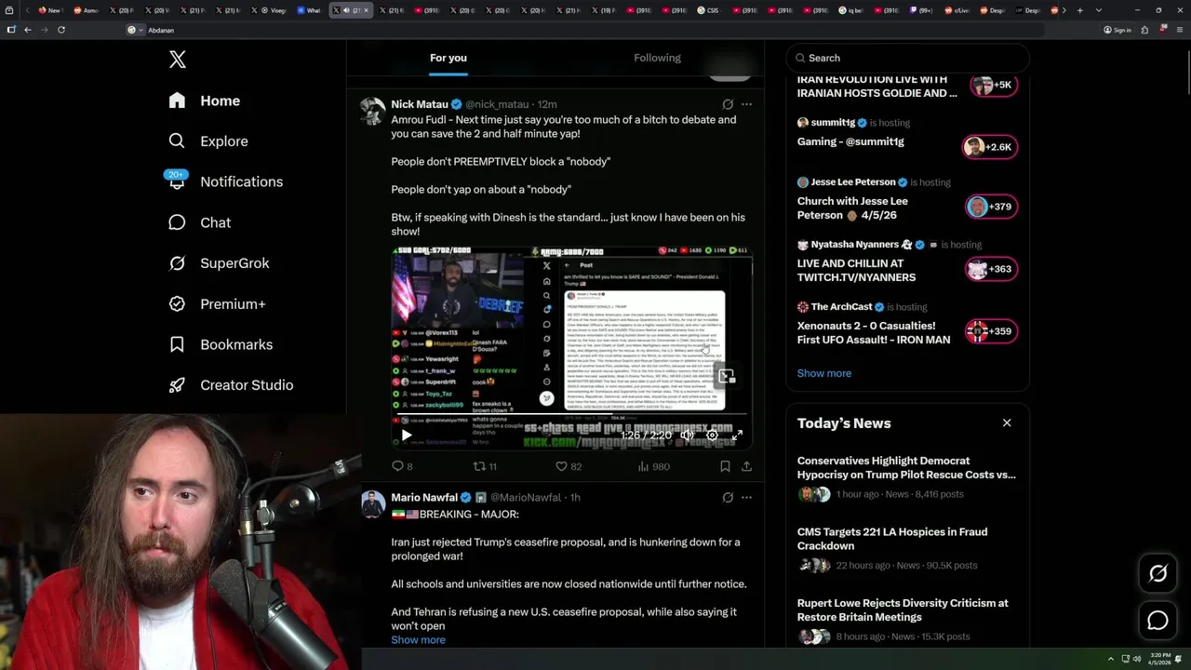
Task: Open the Explore search page
Action: [x=207, y=141]
